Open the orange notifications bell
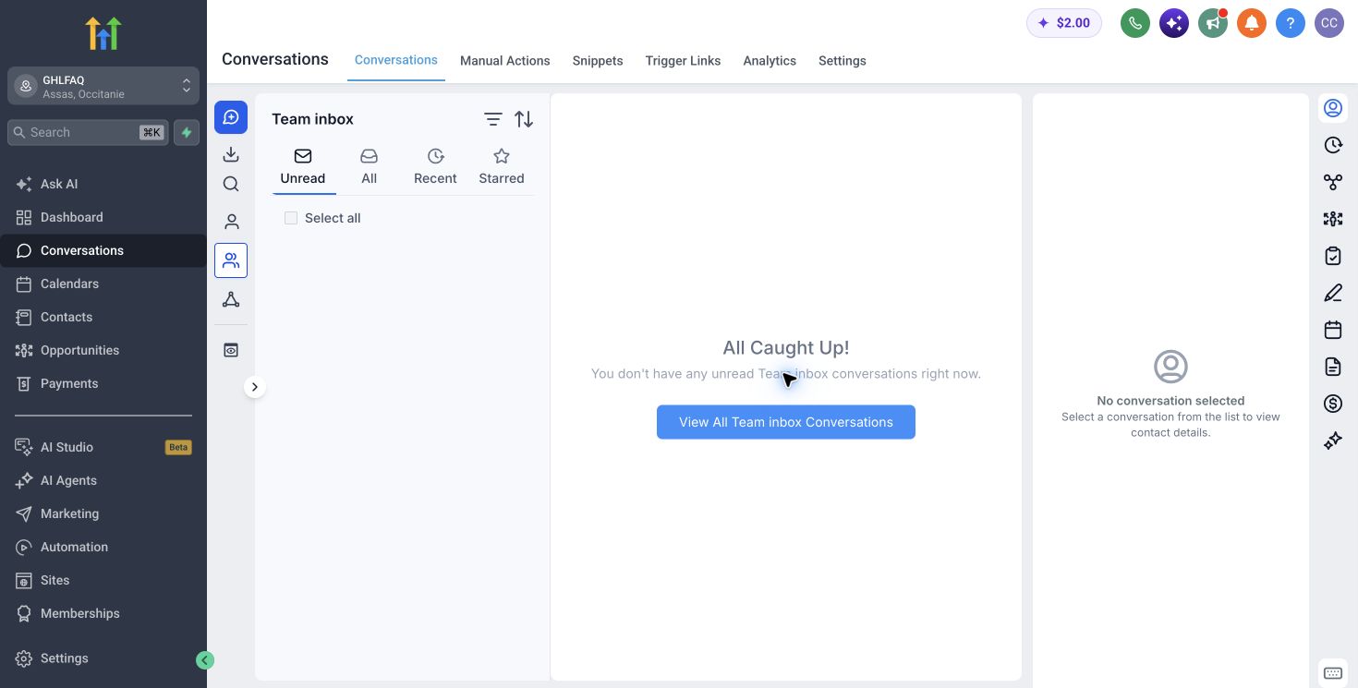 [1251, 23]
